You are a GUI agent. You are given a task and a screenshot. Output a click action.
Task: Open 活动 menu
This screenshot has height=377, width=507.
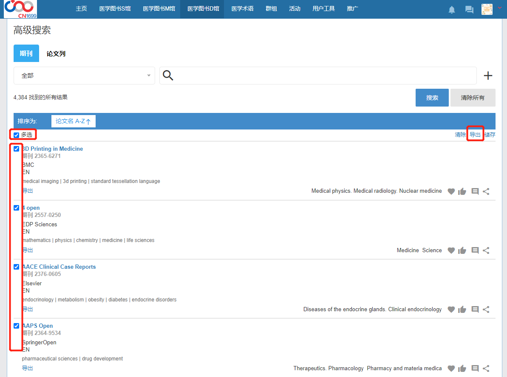pos(295,9)
